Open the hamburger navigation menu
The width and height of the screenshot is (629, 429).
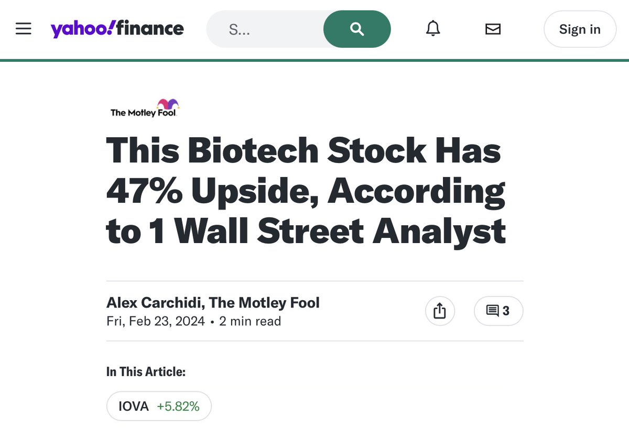(24, 29)
